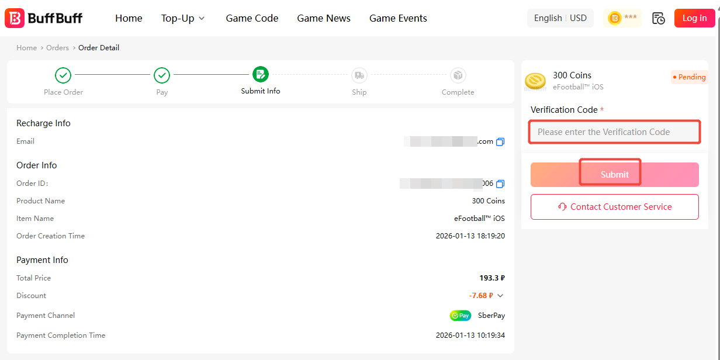Open the Top-Up dropdown menu
Screen dimensions: 720x360
[183, 18]
